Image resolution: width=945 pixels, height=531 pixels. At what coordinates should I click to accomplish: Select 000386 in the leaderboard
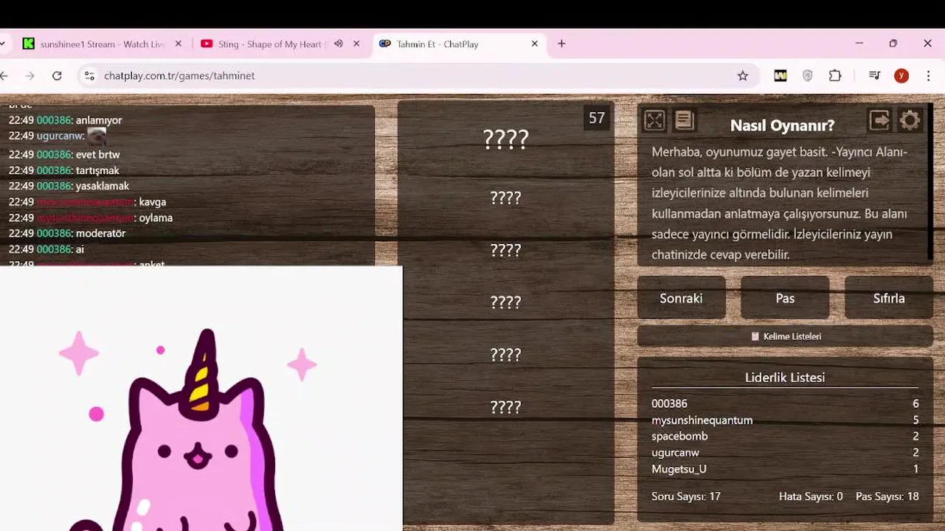coord(669,403)
